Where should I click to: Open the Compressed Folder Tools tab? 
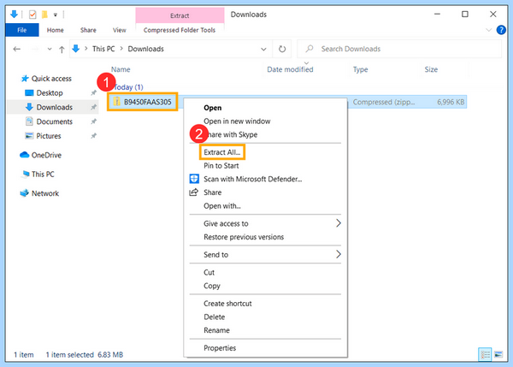[180, 30]
